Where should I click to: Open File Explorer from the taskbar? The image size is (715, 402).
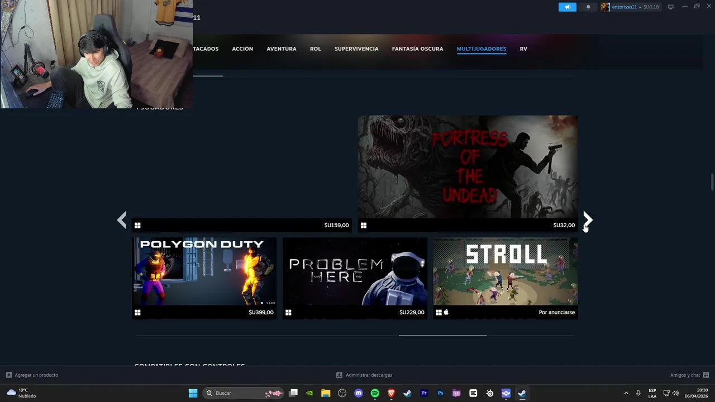(x=326, y=393)
